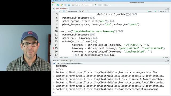Print the current file icon
This screenshot has width=171, height=96.
click(73, 5)
